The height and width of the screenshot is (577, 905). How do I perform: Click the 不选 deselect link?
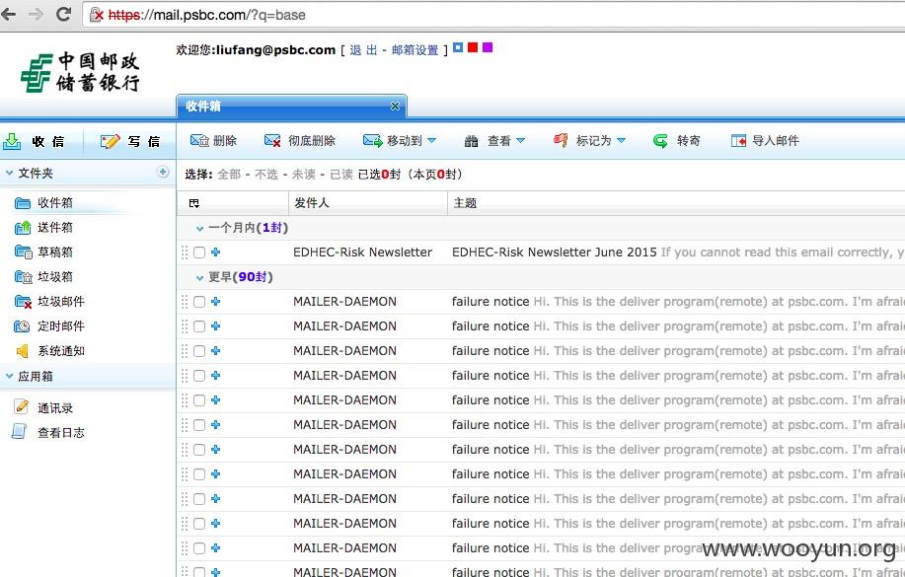point(266,175)
